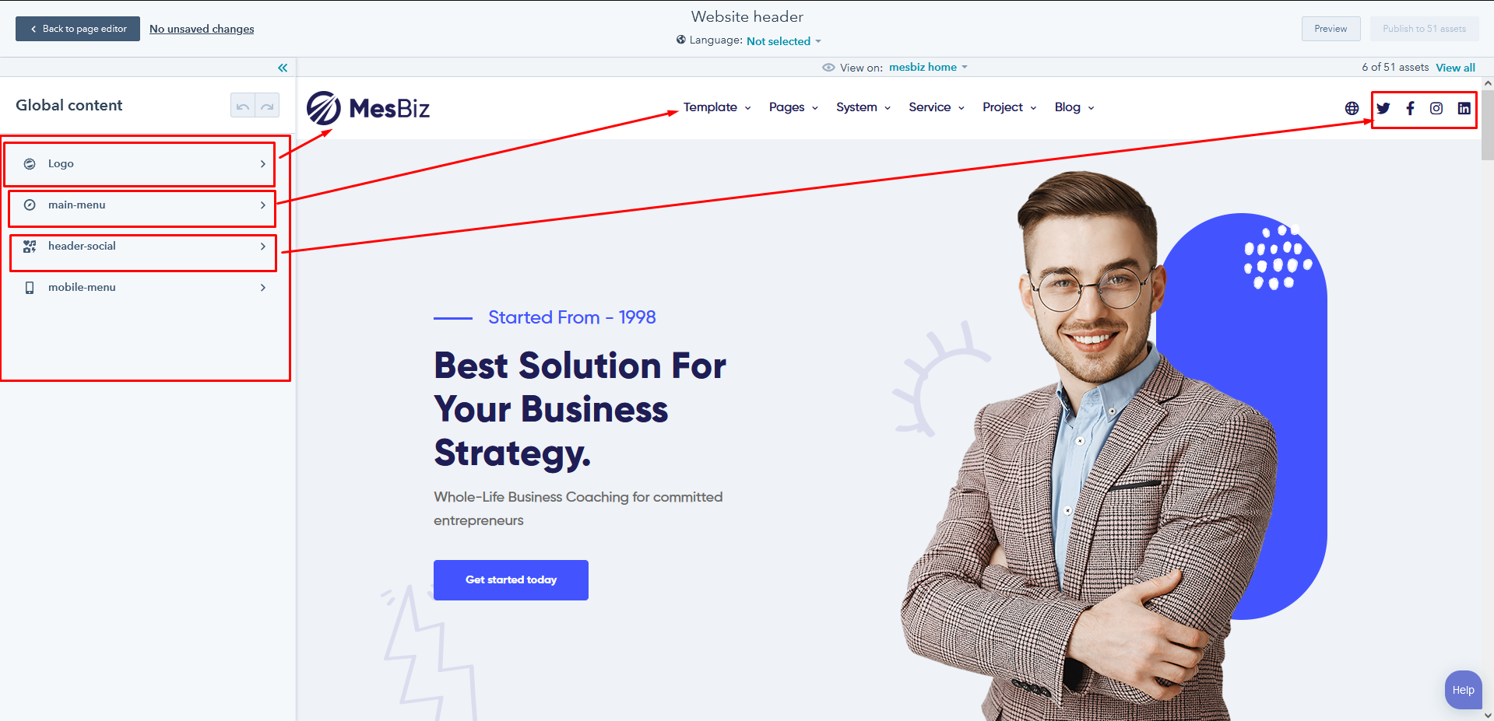The width and height of the screenshot is (1494, 721).
Task: Click Back to page editor button
Action: click(78, 29)
